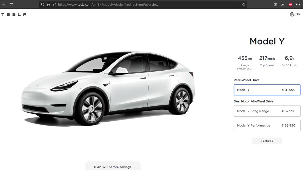Viewport: 303px width, 170px height.
Task: Click the 455 km range value
Action: [245, 58]
